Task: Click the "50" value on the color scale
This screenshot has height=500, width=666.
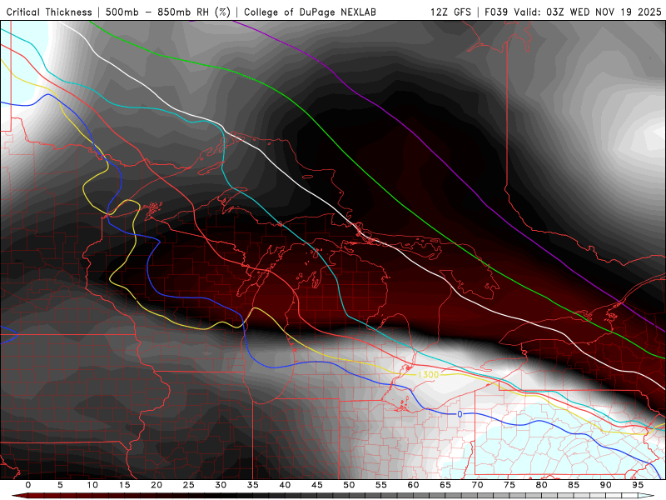Action: tap(349, 485)
